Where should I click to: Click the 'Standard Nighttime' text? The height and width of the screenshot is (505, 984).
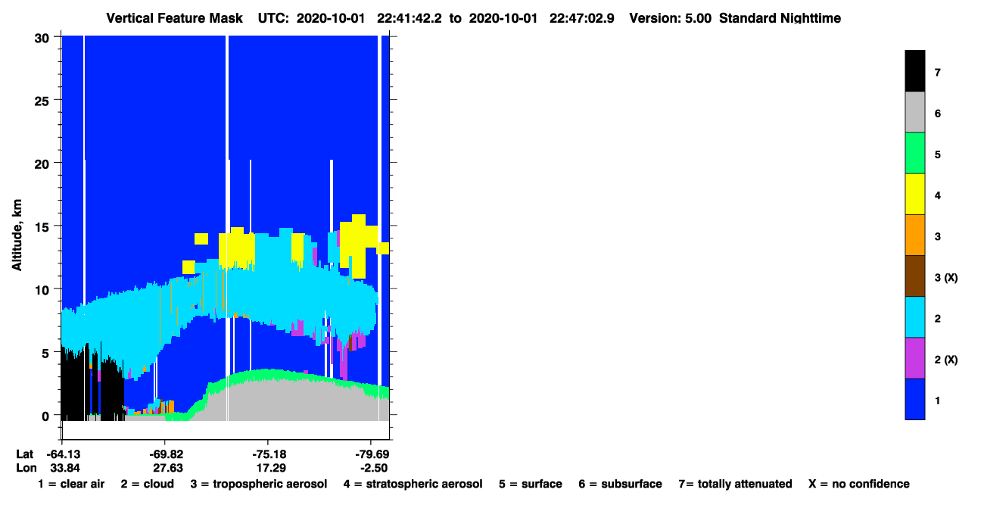780,18
